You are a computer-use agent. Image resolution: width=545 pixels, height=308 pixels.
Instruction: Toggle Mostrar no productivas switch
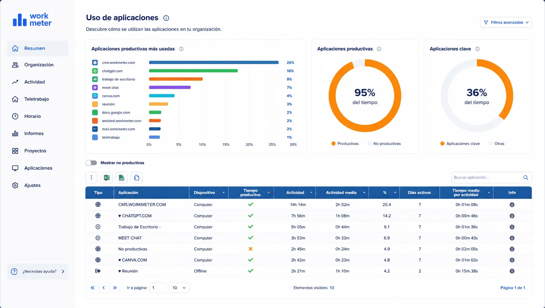pos(91,163)
